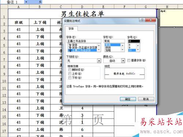Viewport: 183px width, 137px height.
Task: Pick size 8 in the size list
Action: click(x=132, y=45)
